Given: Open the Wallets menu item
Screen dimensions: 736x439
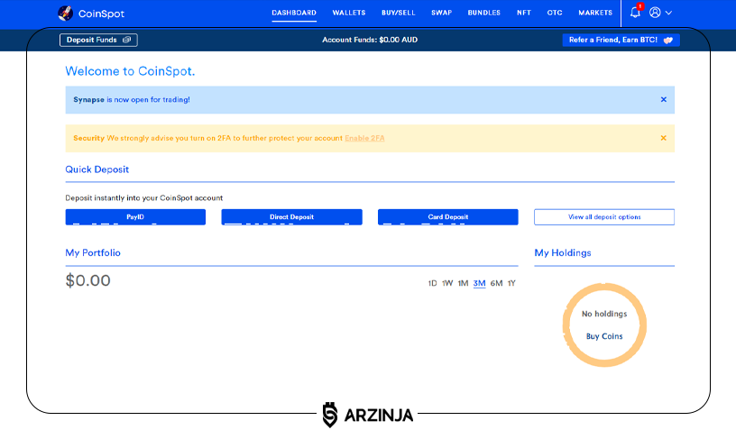Looking at the screenshot, I should tap(349, 13).
